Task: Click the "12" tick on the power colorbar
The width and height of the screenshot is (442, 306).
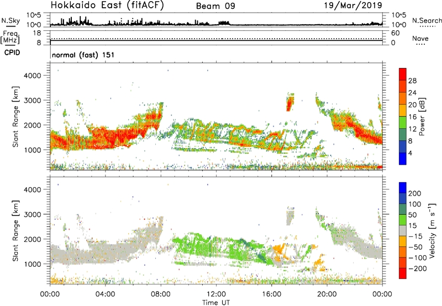Action: (x=412, y=129)
